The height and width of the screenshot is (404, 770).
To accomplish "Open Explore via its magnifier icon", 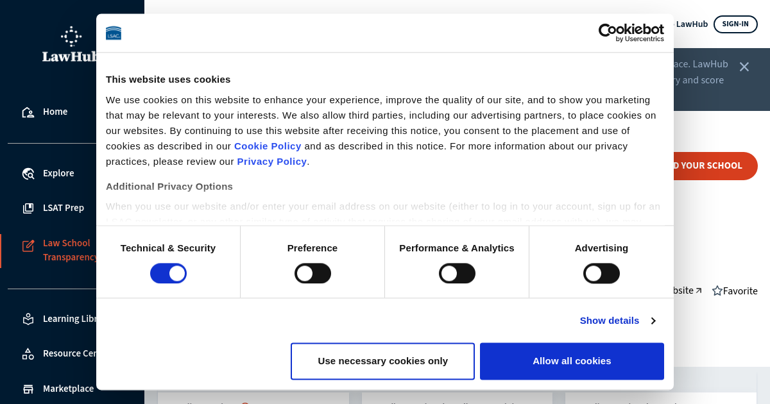I will pyautogui.click(x=28, y=174).
